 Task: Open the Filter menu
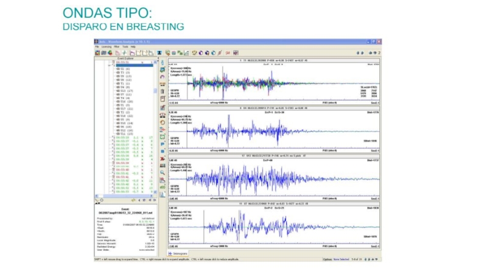[116, 47]
